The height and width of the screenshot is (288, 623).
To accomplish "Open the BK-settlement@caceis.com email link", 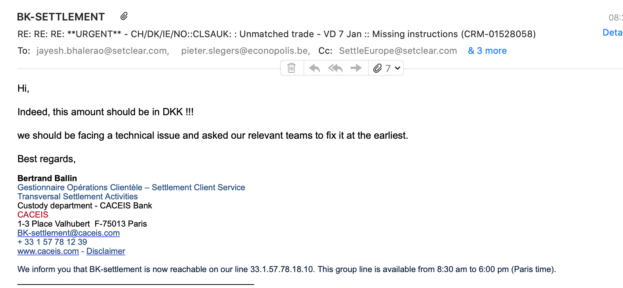I will coord(69,233).
